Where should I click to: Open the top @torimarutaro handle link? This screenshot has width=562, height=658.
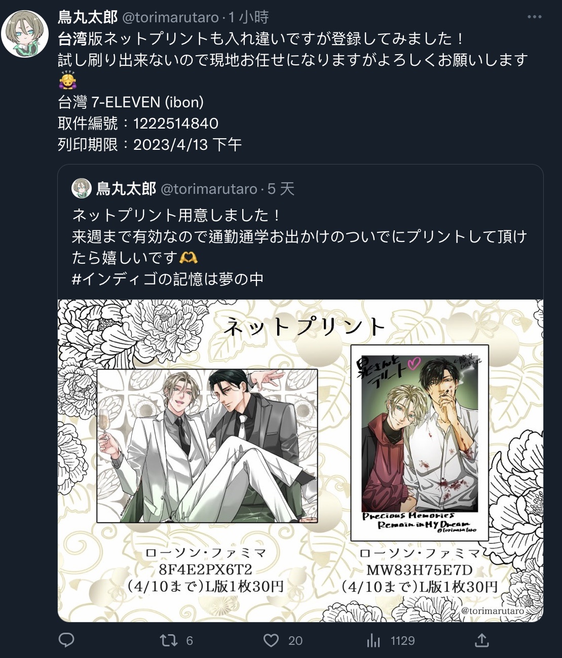(x=170, y=18)
